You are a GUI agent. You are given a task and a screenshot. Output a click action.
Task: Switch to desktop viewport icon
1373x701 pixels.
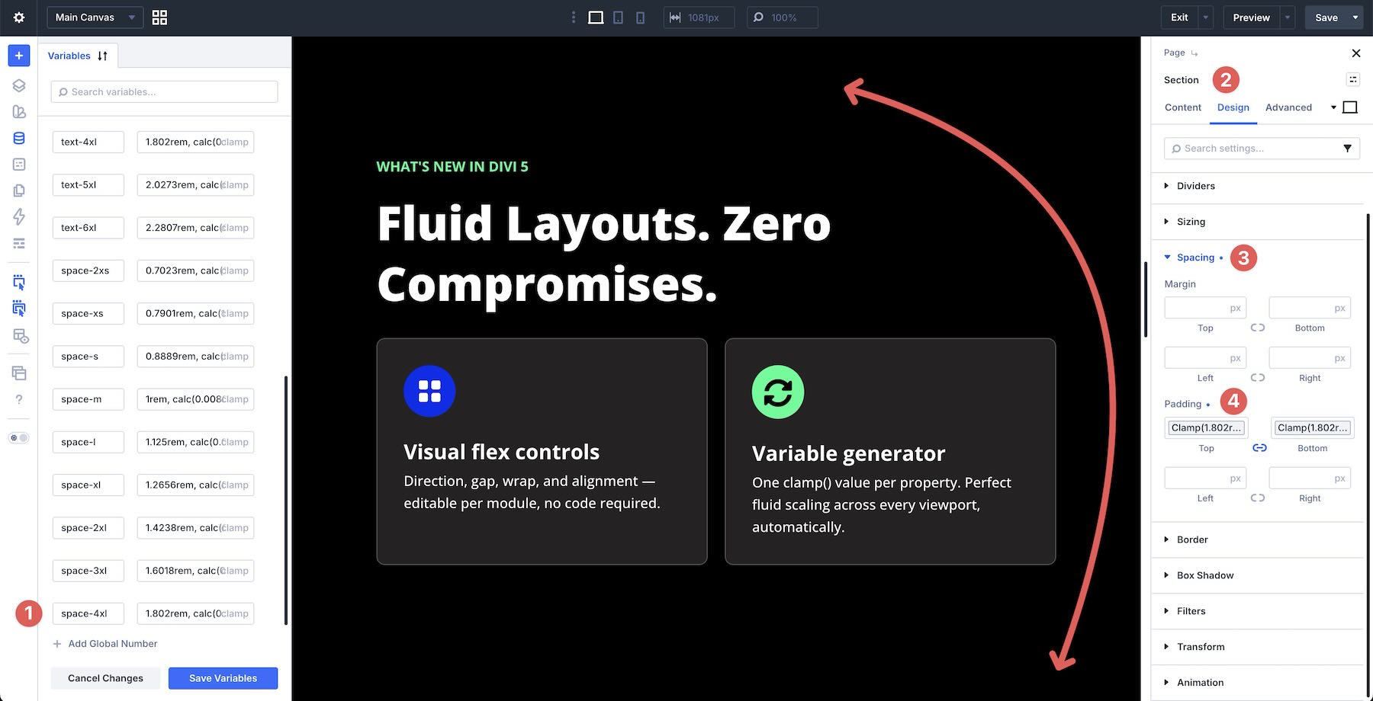coord(596,18)
